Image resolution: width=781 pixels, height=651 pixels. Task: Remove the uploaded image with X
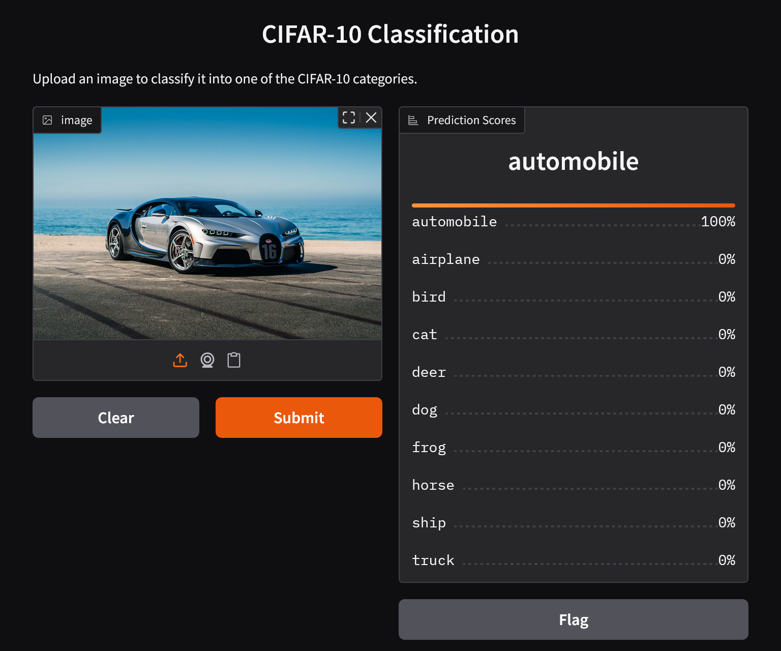pyautogui.click(x=371, y=118)
